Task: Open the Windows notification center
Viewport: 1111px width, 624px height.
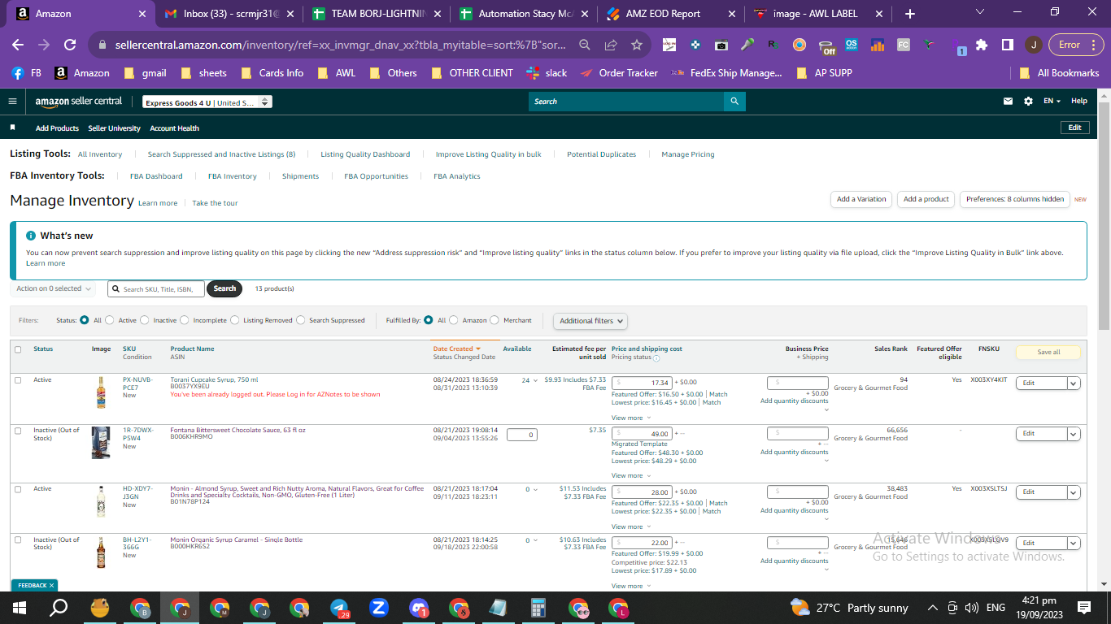Action: point(1083,608)
